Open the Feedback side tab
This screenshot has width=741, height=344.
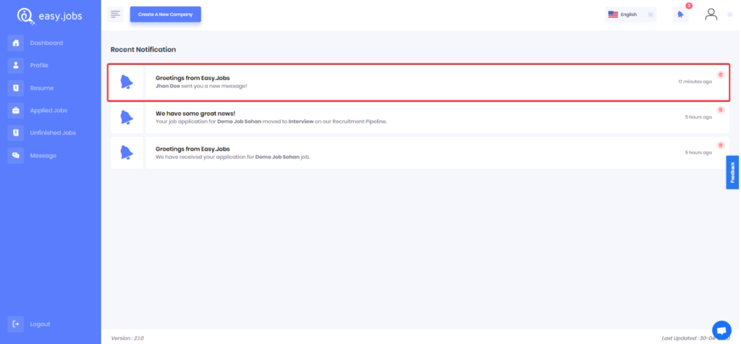tap(732, 172)
